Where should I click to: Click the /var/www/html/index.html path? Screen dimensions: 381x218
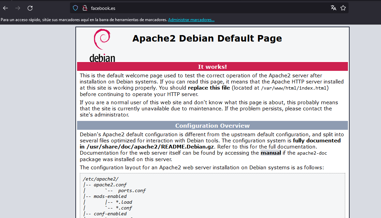click(294, 88)
